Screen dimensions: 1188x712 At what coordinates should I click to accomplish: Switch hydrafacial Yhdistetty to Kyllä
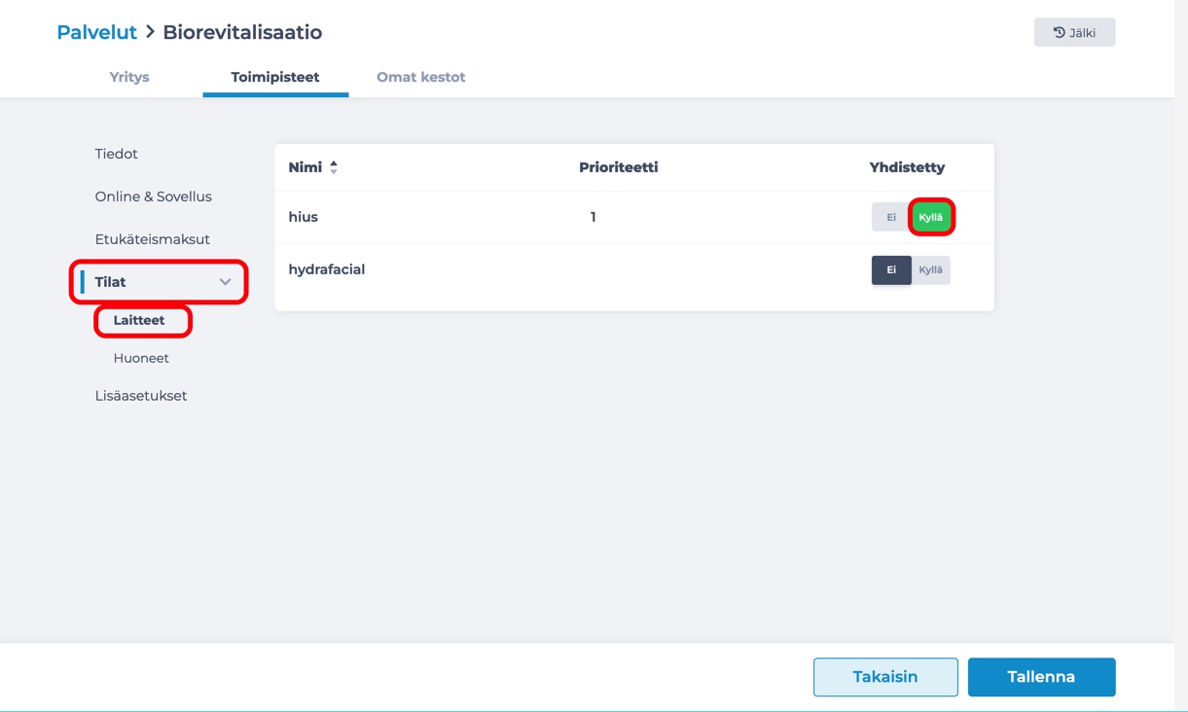pyautogui.click(x=931, y=269)
